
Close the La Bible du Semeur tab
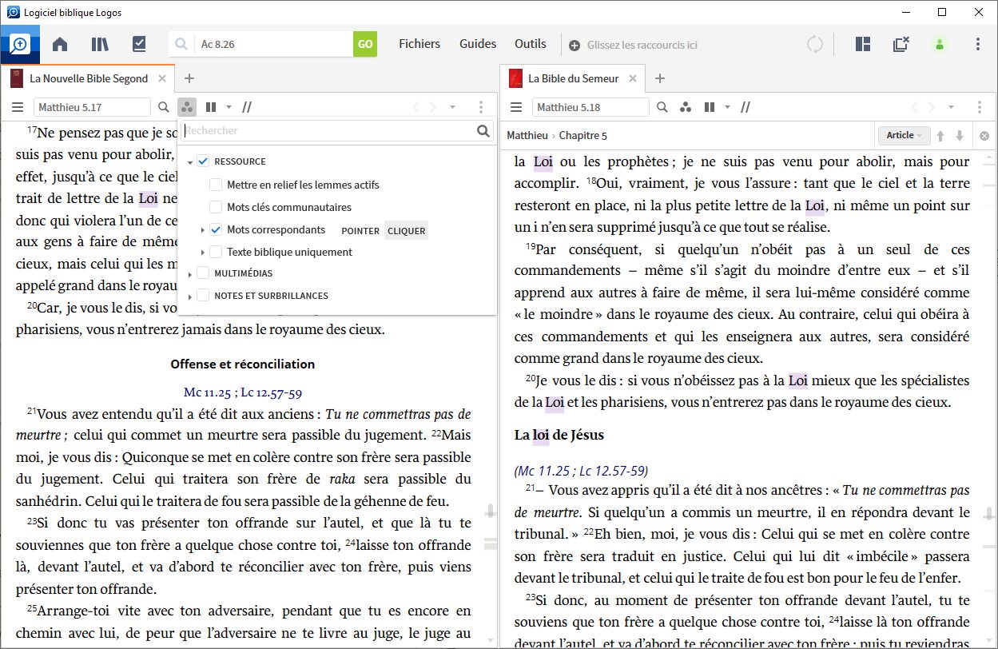[x=634, y=78]
